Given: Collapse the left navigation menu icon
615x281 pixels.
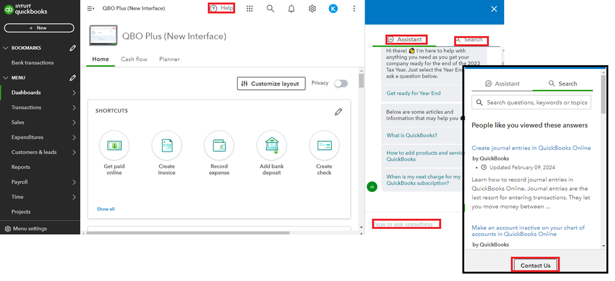Looking at the screenshot, I should 90,8.
